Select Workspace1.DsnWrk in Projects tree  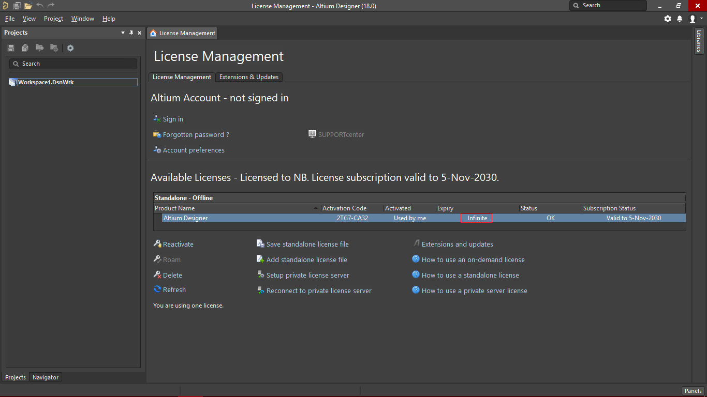pyautogui.click(x=77, y=82)
